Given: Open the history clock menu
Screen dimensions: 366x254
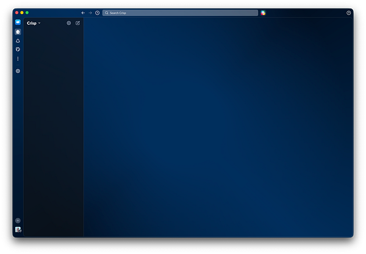Looking at the screenshot, I should click(98, 13).
